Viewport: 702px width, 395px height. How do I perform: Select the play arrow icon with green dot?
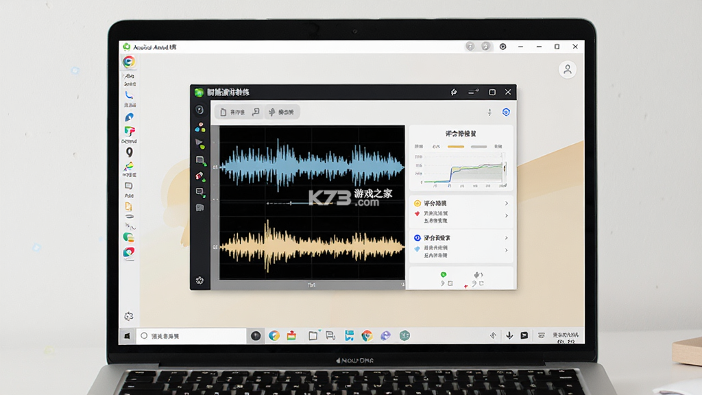pyautogui.click(x=200, y=144)
